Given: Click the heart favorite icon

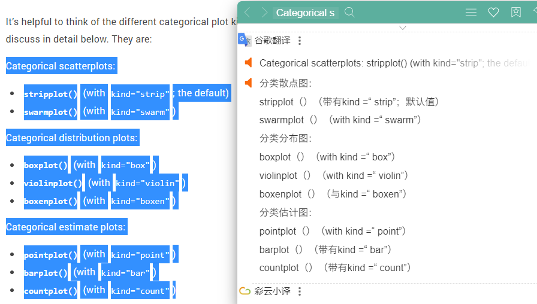Looking at the screenshot, I should point(493,13).
